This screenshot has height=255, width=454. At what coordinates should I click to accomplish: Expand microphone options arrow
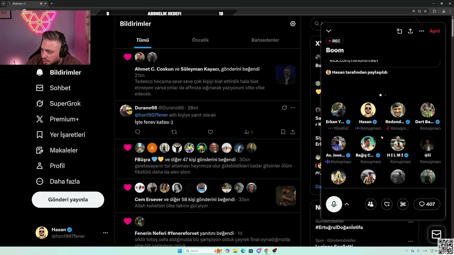347,204
